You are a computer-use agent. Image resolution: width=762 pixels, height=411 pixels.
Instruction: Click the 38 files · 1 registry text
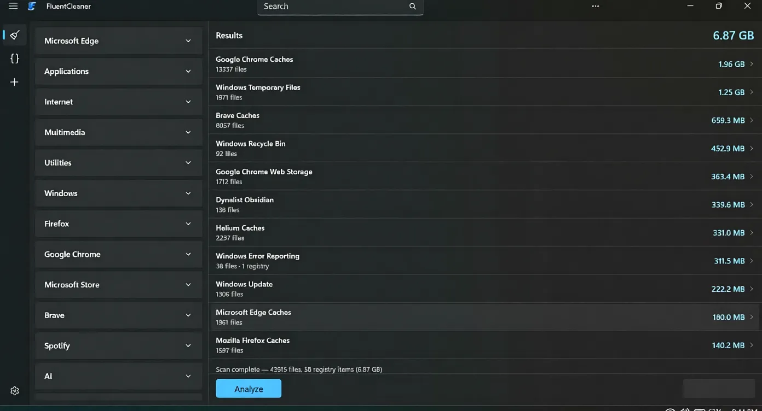243,266
